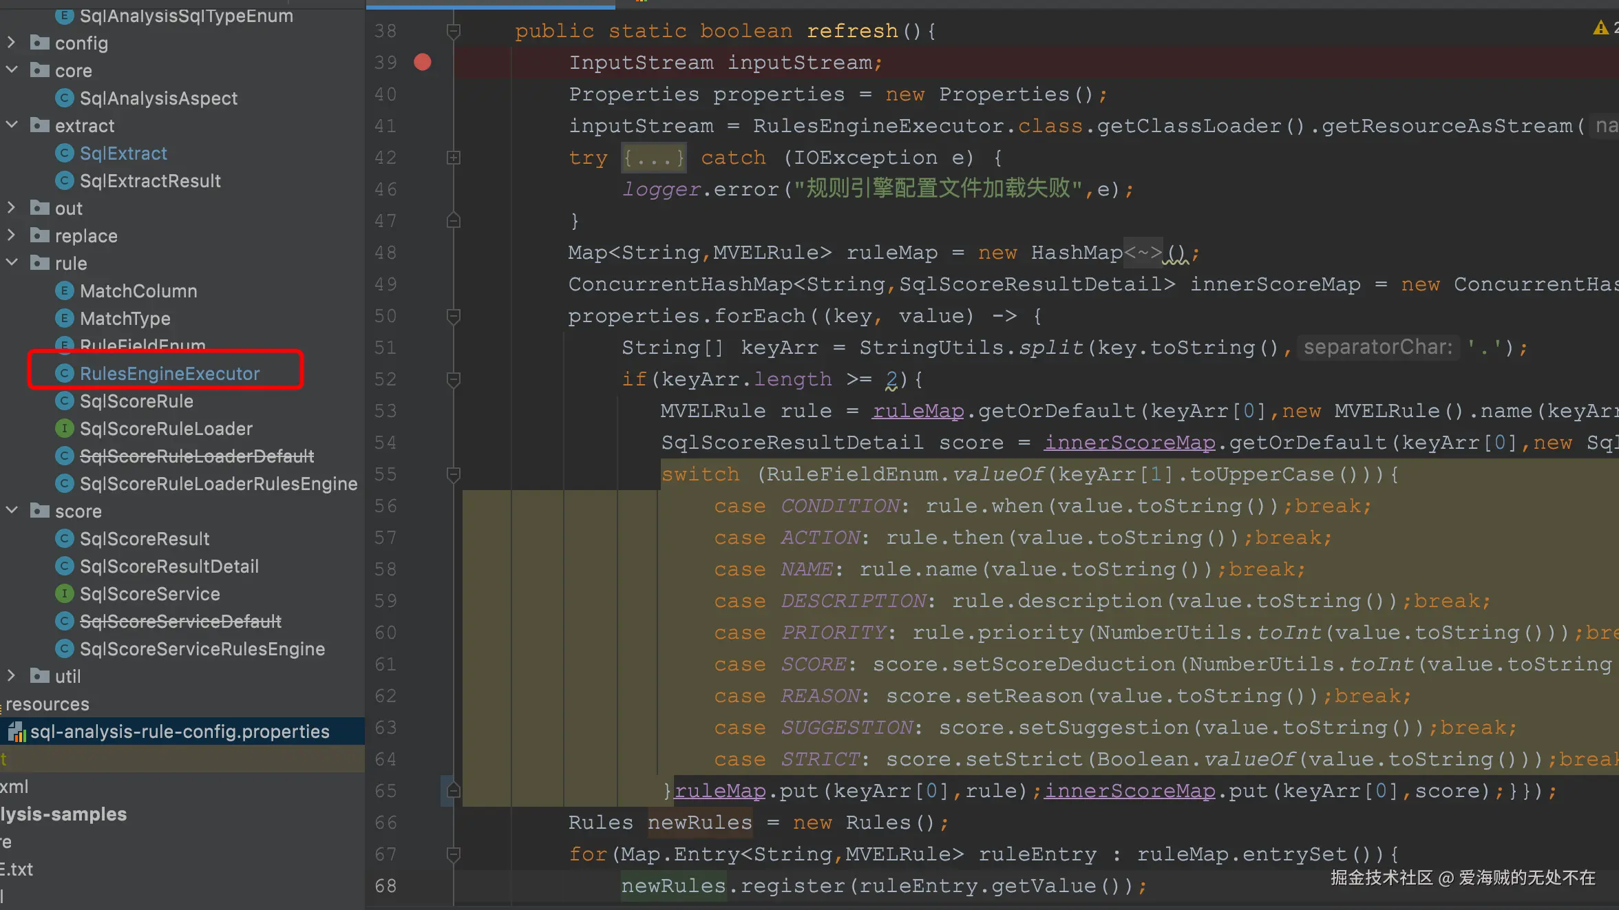Collapse the refresh method fold marker on line 38

[x=453, y=31]
